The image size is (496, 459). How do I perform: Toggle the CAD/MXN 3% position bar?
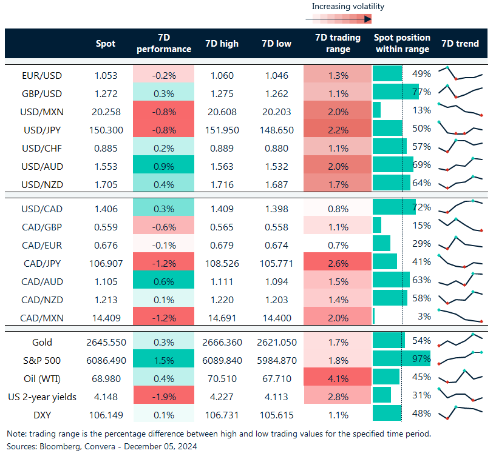(375, 317)
